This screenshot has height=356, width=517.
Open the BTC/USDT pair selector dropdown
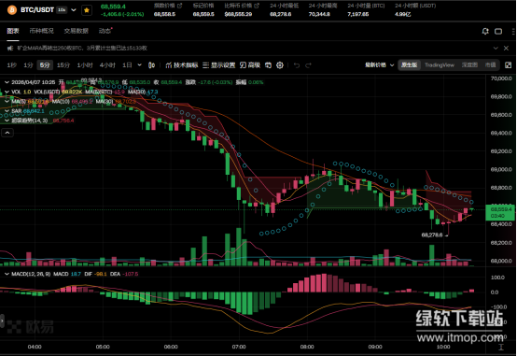tap(74, 10)
